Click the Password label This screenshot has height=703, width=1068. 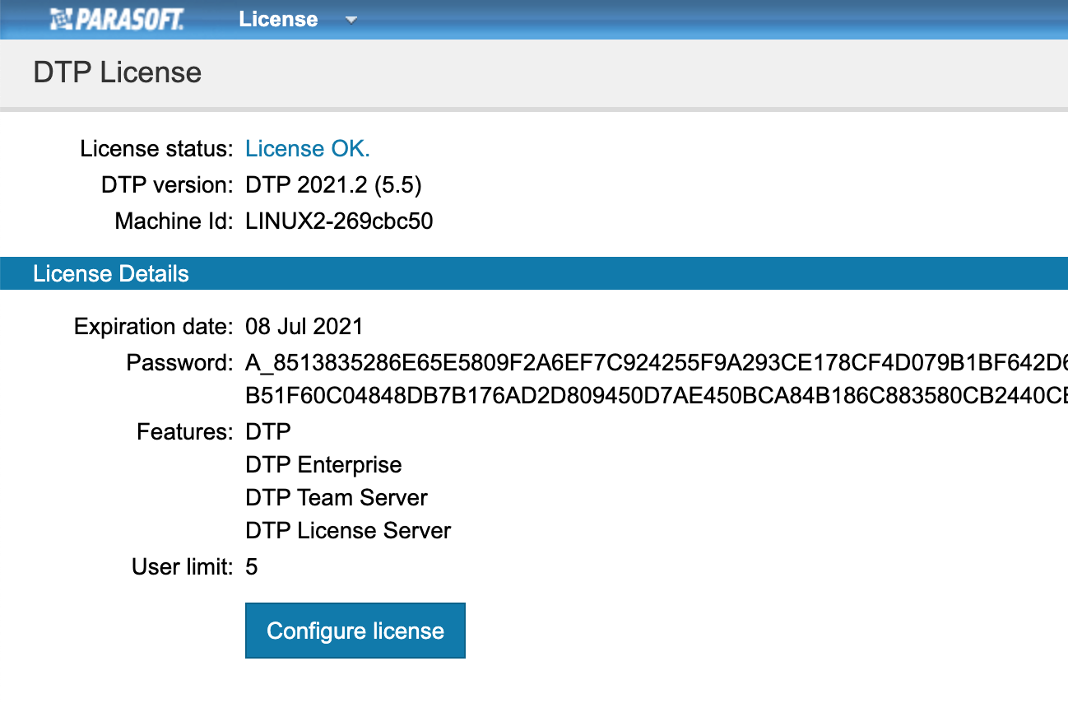(180, 363)
